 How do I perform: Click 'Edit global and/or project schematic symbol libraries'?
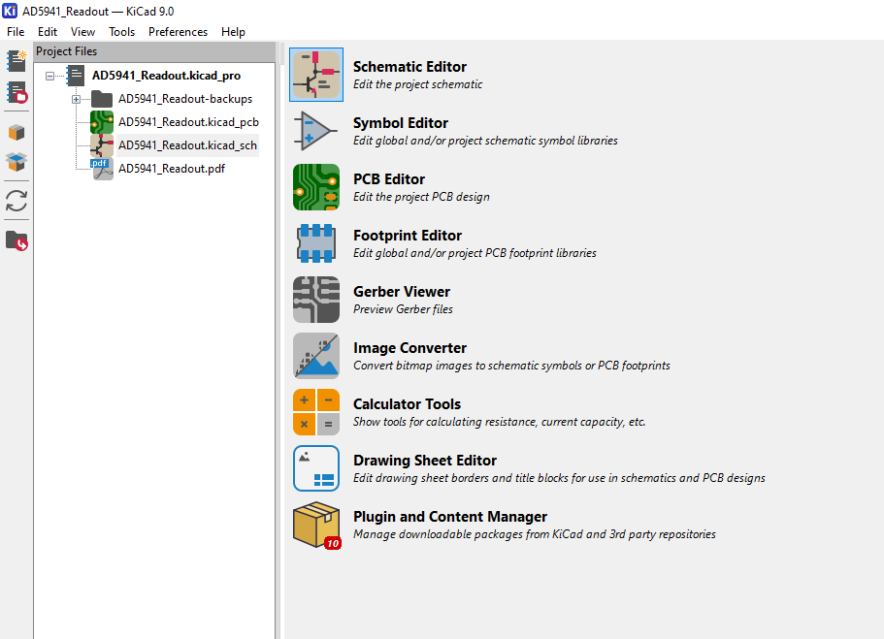[x=485, y=141]
